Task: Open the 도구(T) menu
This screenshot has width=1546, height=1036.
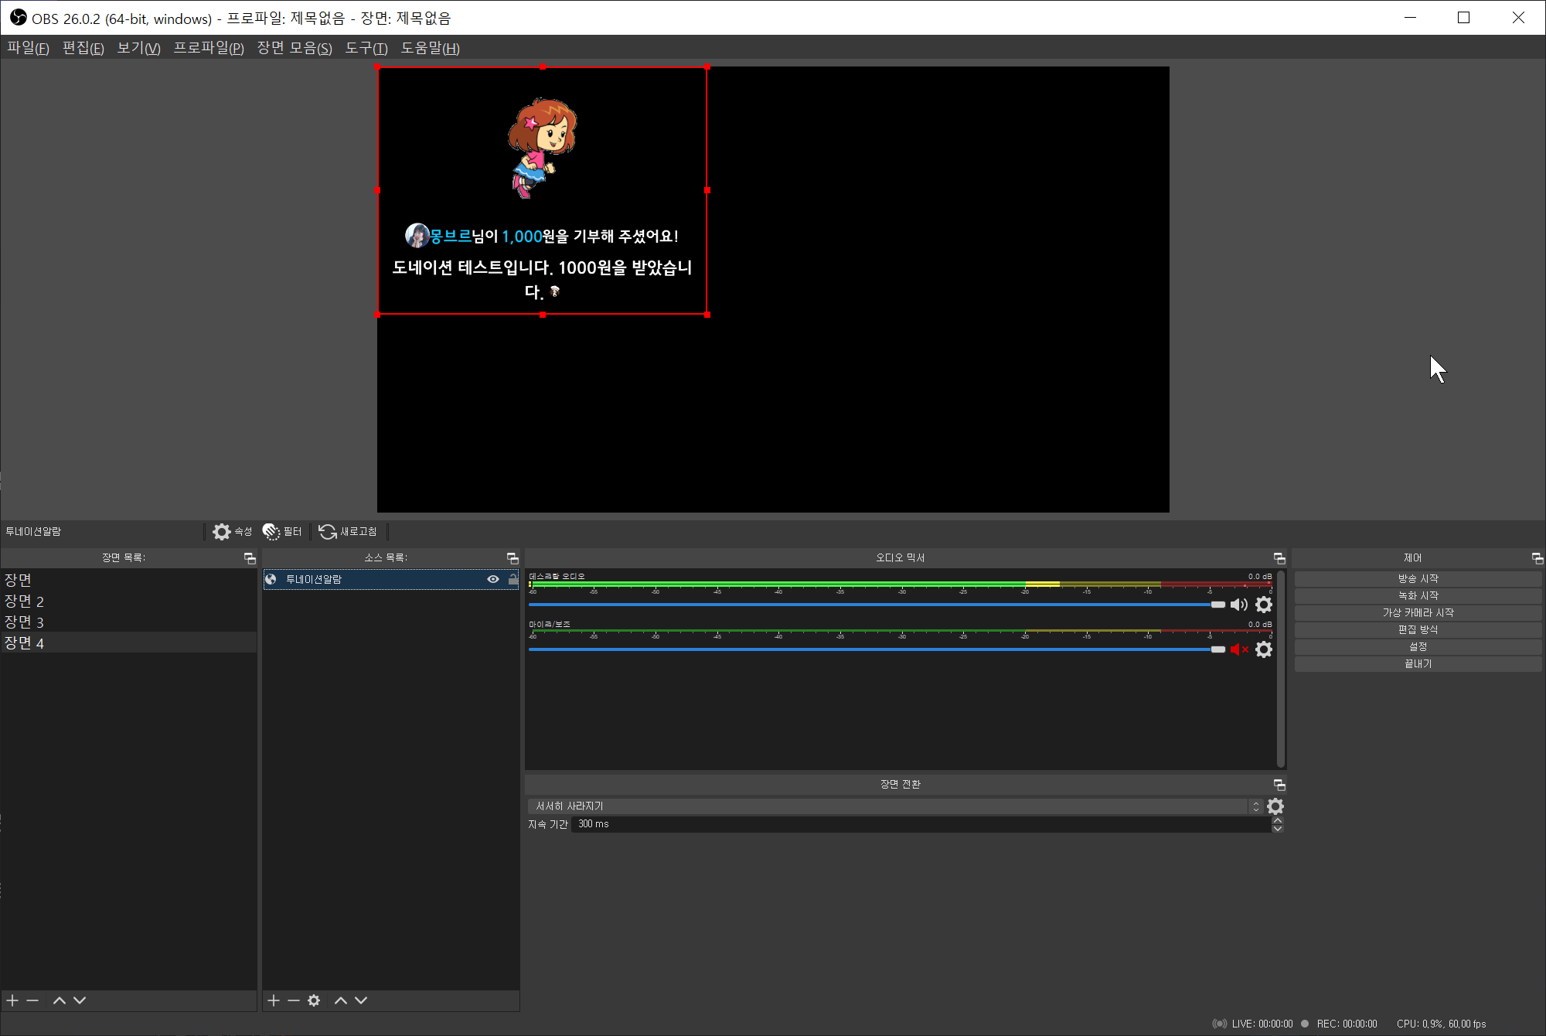Action: (366, 48)
